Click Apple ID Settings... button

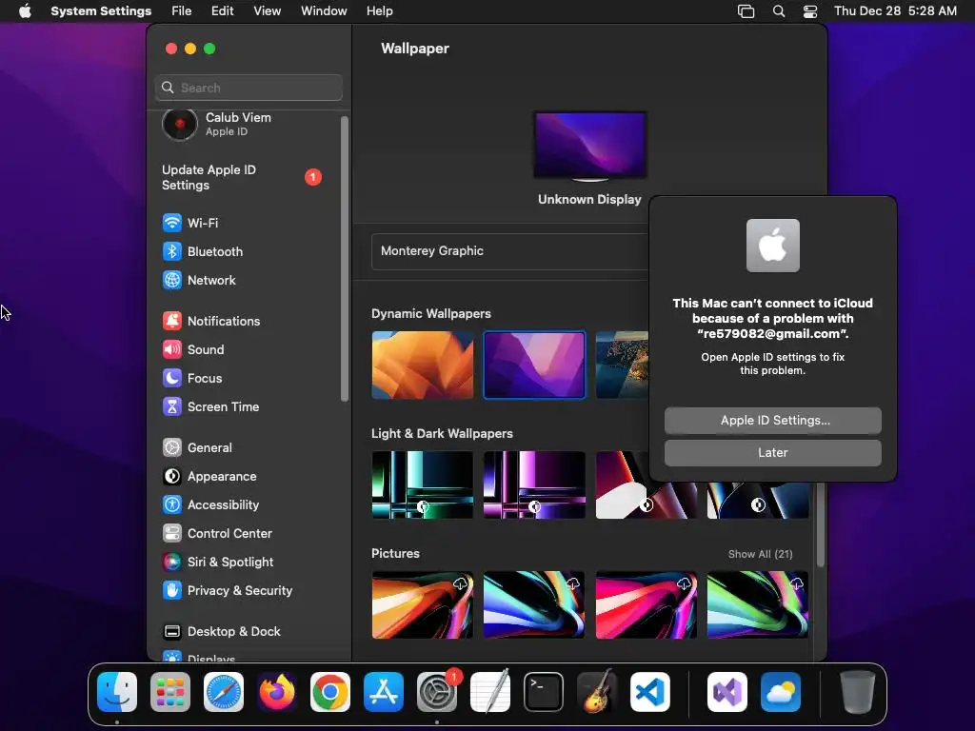773,420
